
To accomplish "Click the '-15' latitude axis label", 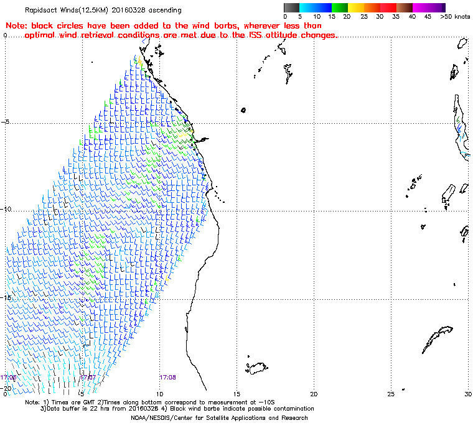I will [6, 297].
